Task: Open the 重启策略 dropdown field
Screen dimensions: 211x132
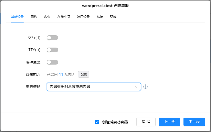Action: [90, 87]
